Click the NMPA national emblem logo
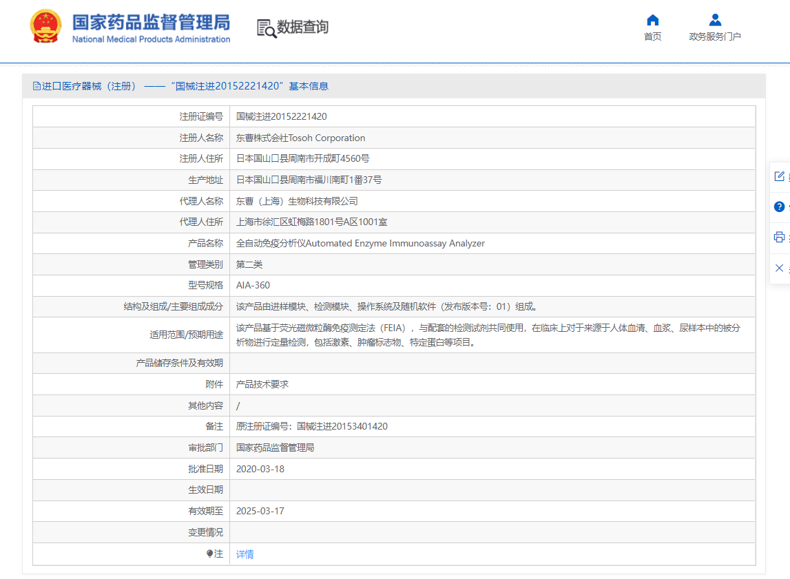 coord(45,28)
